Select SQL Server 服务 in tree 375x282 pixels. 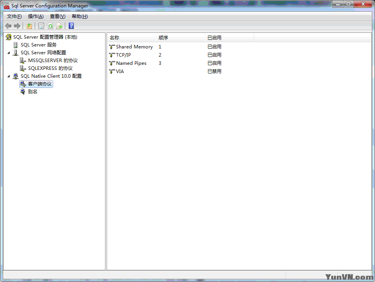point(39,45)
